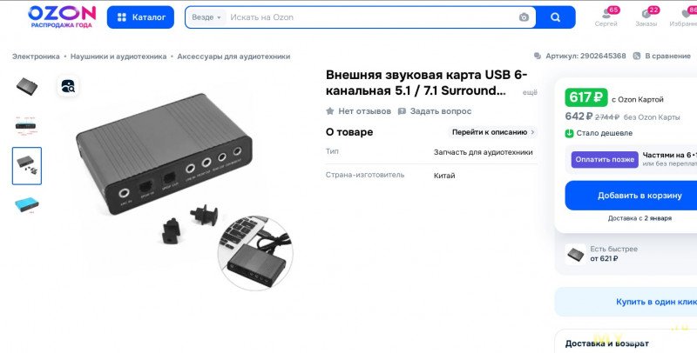
Task: Click the В сравнение compare icon
Action: coord(637,56)
